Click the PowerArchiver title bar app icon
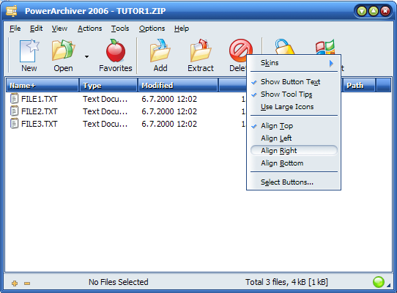This screenshot has height=293, width=397. coord(12,11)
